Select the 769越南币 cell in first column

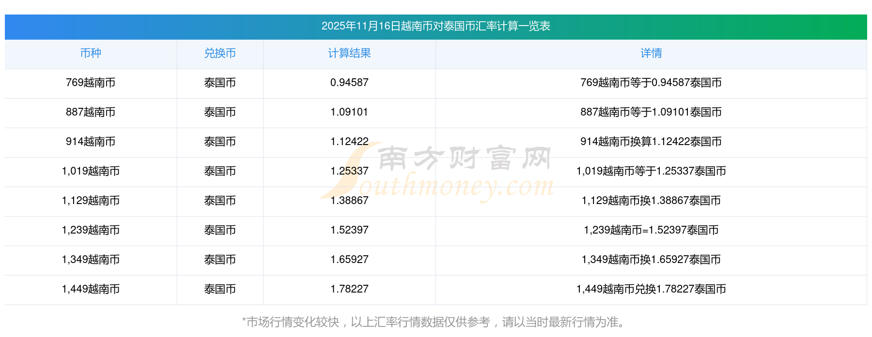point(91,83)
